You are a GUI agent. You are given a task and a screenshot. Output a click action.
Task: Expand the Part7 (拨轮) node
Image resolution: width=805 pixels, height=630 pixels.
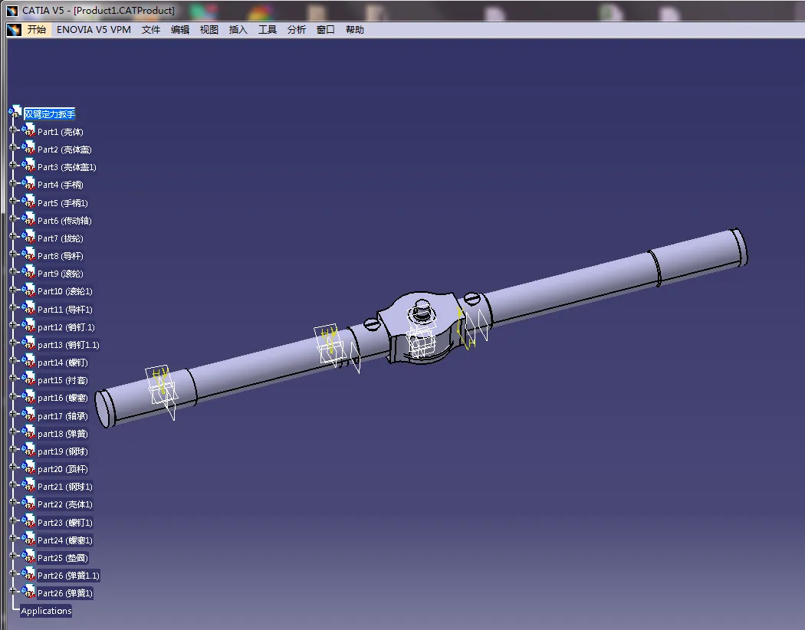[x=13, y=236]
